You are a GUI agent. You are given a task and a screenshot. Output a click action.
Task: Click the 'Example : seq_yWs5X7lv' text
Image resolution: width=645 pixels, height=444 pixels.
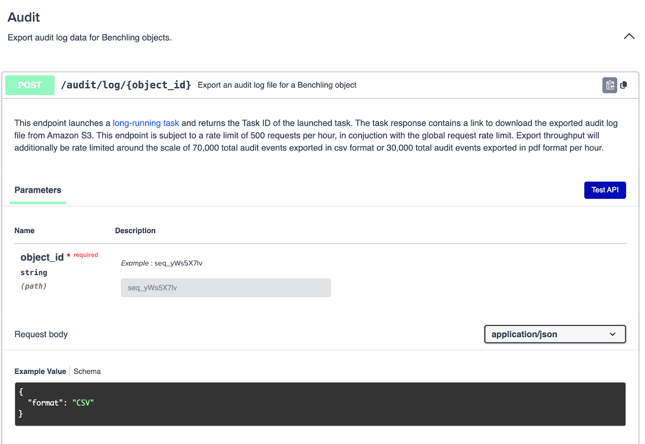coord(162,263)
